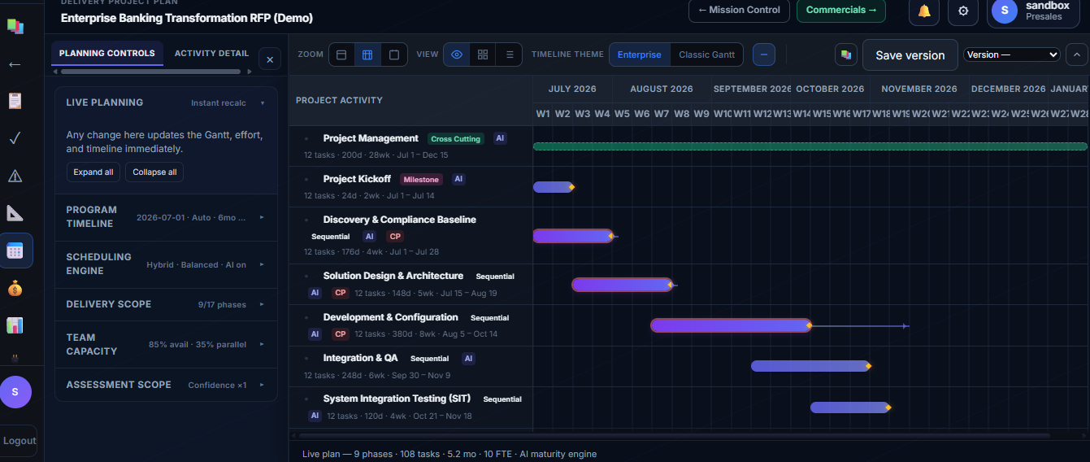
Task: Click the Save version button
Action: (x=910, y=55)
